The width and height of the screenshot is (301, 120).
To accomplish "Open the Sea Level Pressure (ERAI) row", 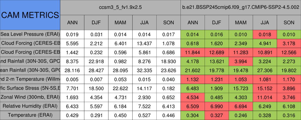I will click(30, 34).
